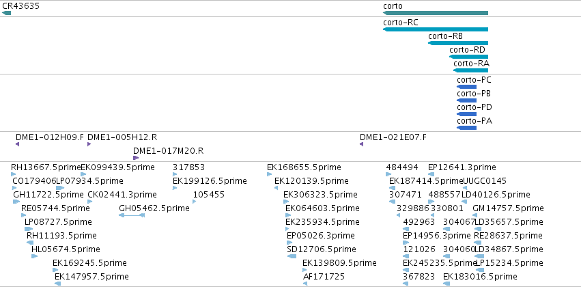The height and width of the screenshot is (287, 581).
Task: Select the CR43635 gene feature
Action: tap(7, 14)
